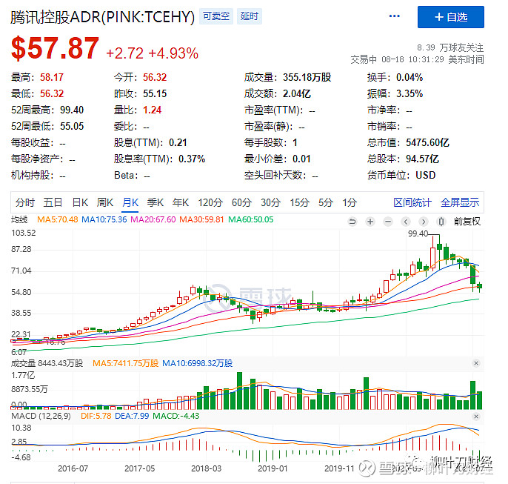This screenshot has width=508, height=484.
Task: Add stock to watchlist with 自选 button
Action: click(x=451, y=17)
